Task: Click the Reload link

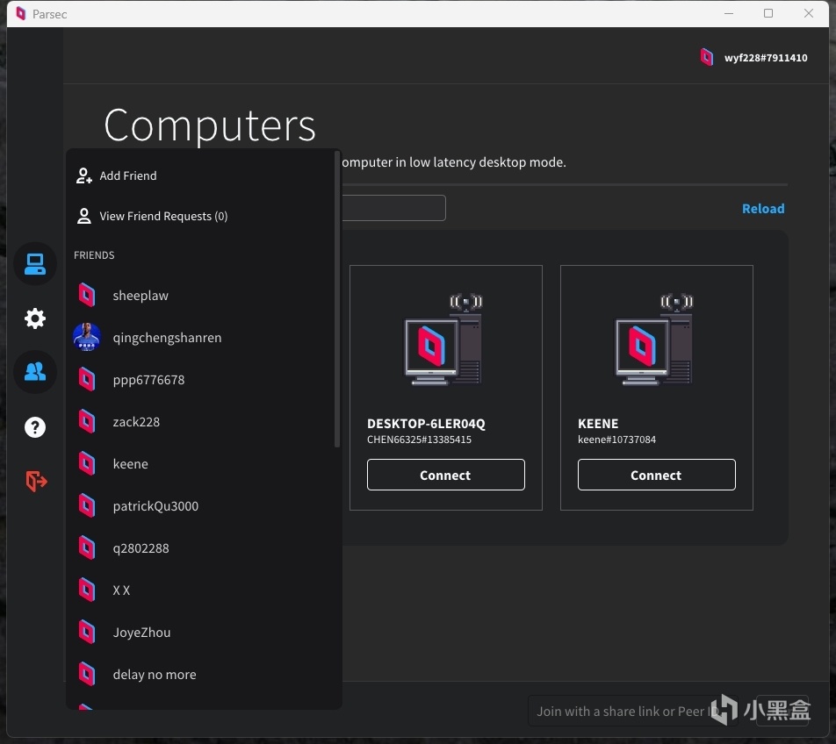Action: 763,208
